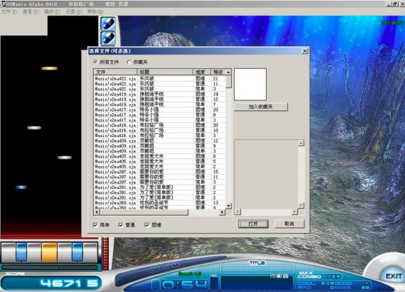This screenshot has width=405, height=292.
Task: Click the file list's vertical scrollbar thumb
Action: tap(228, 81)
